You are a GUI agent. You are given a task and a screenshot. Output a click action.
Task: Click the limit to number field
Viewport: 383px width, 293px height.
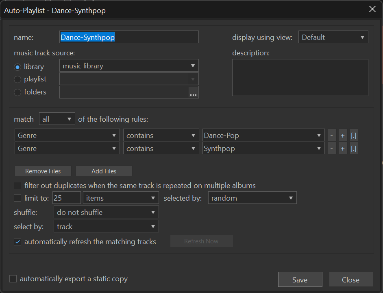[66, 198]
